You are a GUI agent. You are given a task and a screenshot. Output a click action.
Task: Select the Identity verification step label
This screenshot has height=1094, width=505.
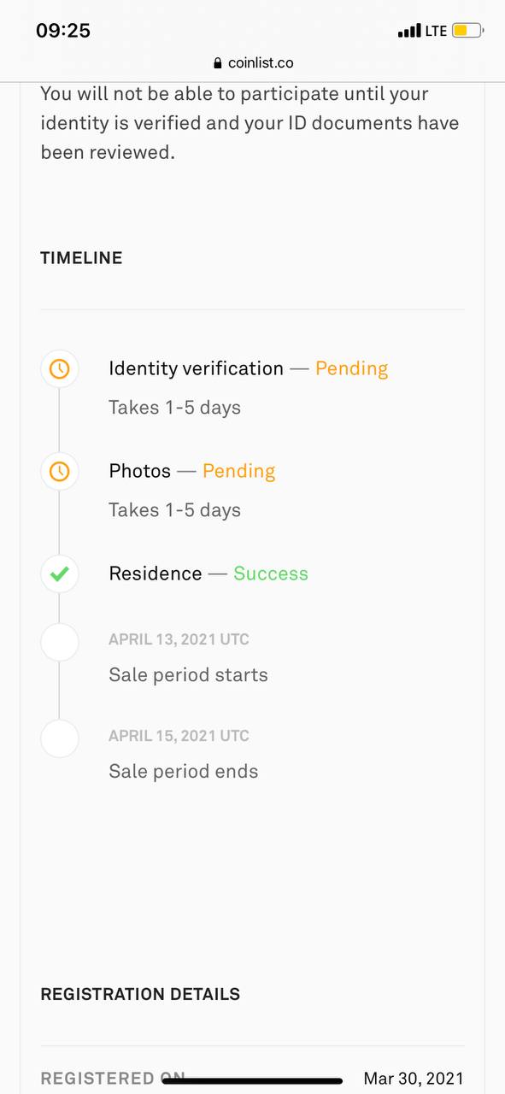pos(196,368)
